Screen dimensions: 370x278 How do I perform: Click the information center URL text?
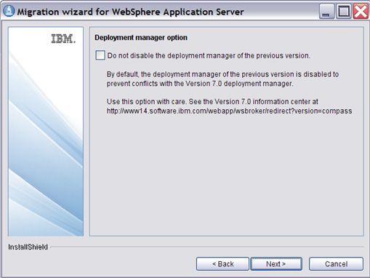229,111
